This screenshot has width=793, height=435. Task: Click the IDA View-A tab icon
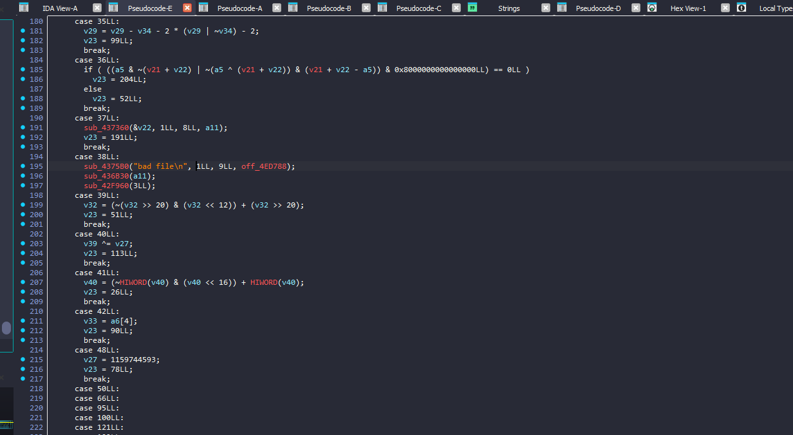(x=24, y=8)
